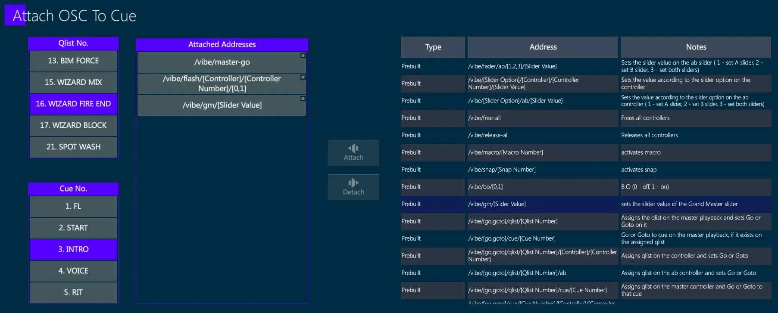Select /vibe/[go,goto]/qlist/[Qlist Number]/ab address
The width and height of the screenshot is (778, 313).
(543, 273)
